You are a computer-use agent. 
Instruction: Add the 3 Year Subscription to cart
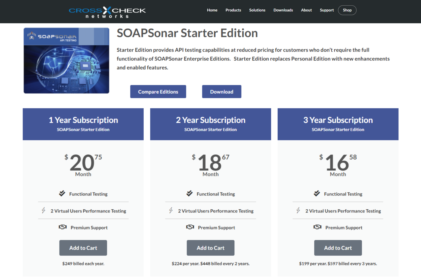pos(338,248)
